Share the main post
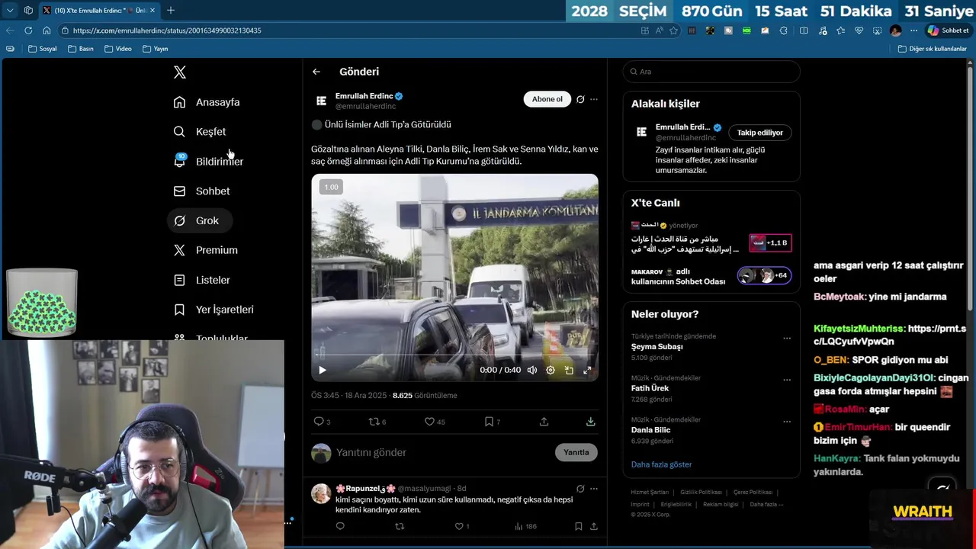Image resolution: width=976 pixels, height=549 pixels. click(x=544, y=422)
